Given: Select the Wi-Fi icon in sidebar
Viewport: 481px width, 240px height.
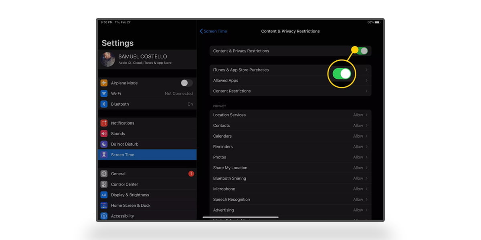Looking at the screenshot, I should coord(104,94).
